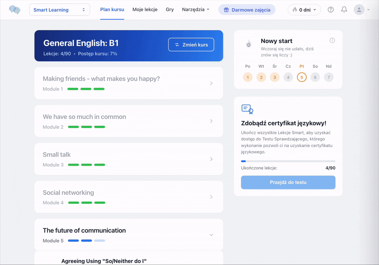Expand the Social networking module chevron
Screen dimensions: 379x265
tap(211, 197)
